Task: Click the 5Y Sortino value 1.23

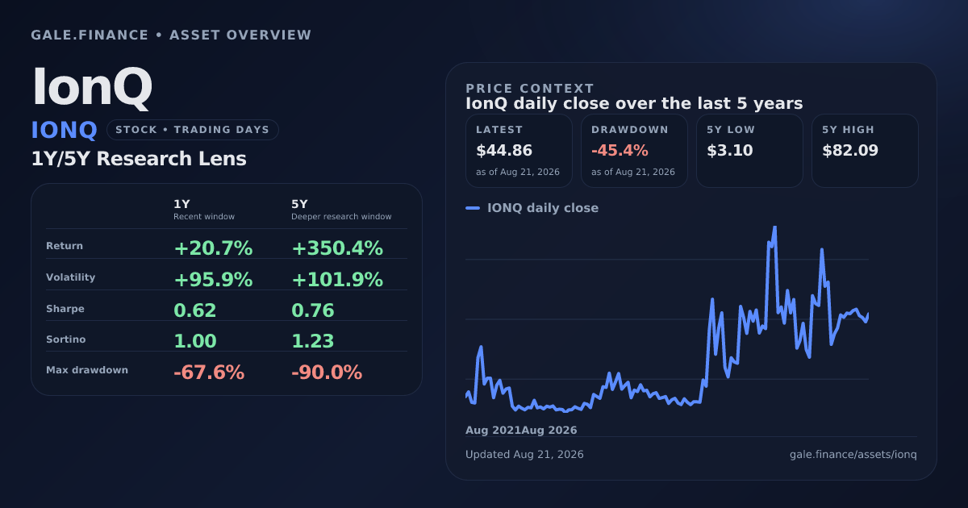Action: [x=313, y=342]
